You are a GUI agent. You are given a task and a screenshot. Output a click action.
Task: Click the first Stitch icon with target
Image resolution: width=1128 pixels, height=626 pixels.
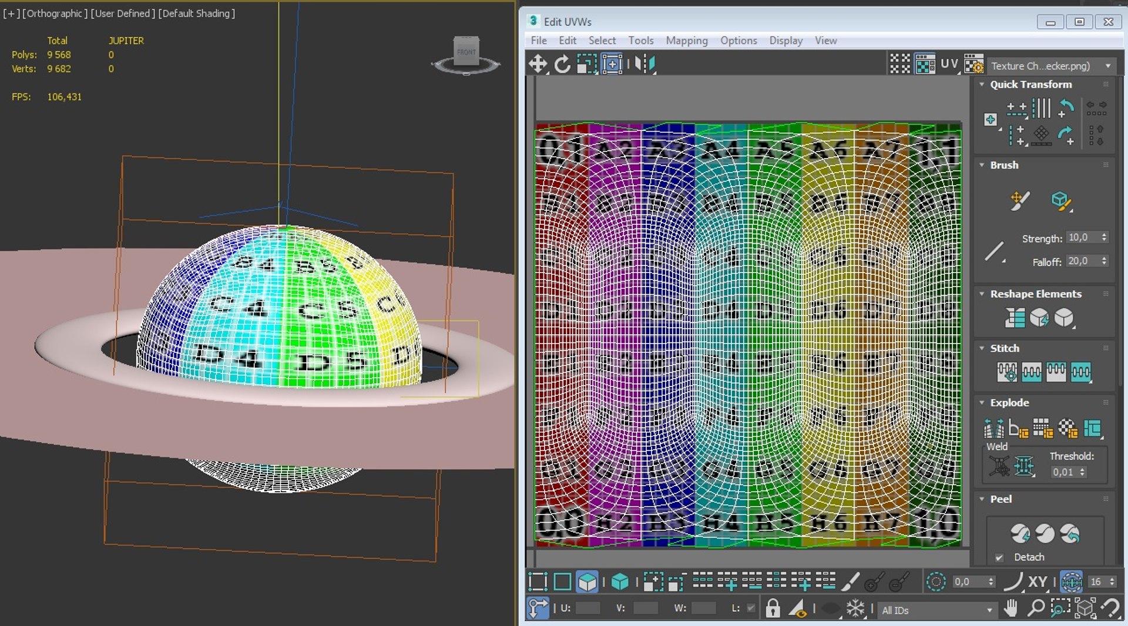click(1007, 372)
